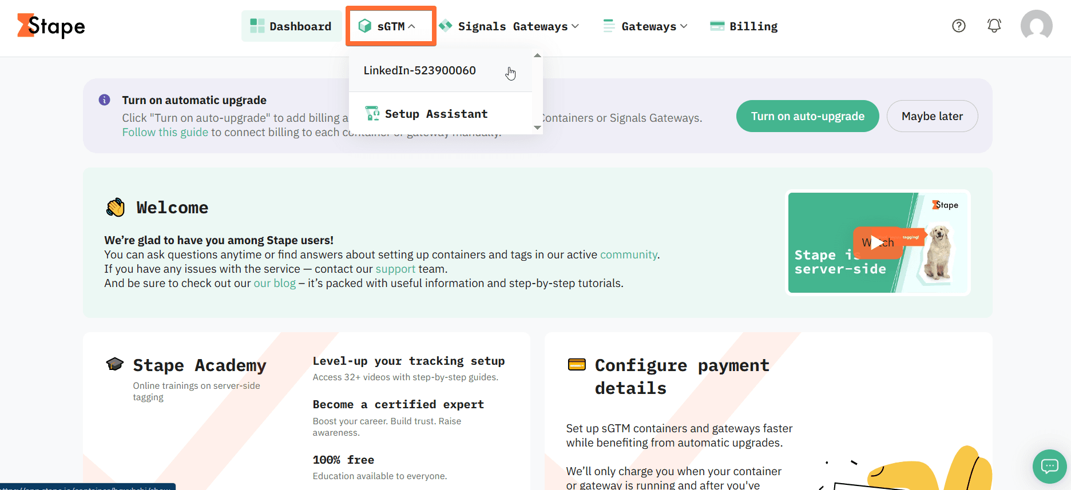Click Configure payment details heading
Viewport: 1071px width, 490px height.
682,377
